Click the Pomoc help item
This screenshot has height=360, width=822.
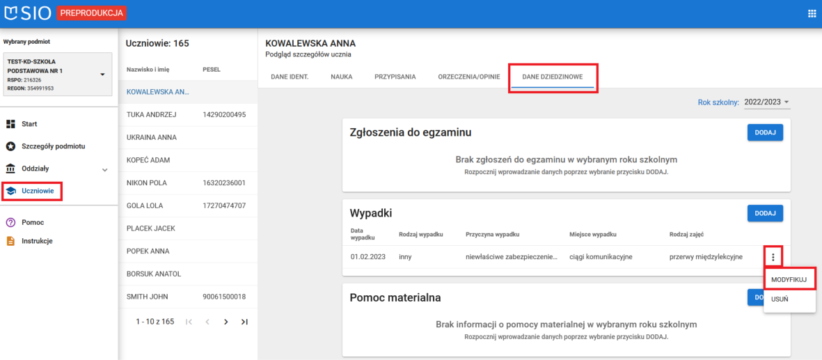point(33,222)
